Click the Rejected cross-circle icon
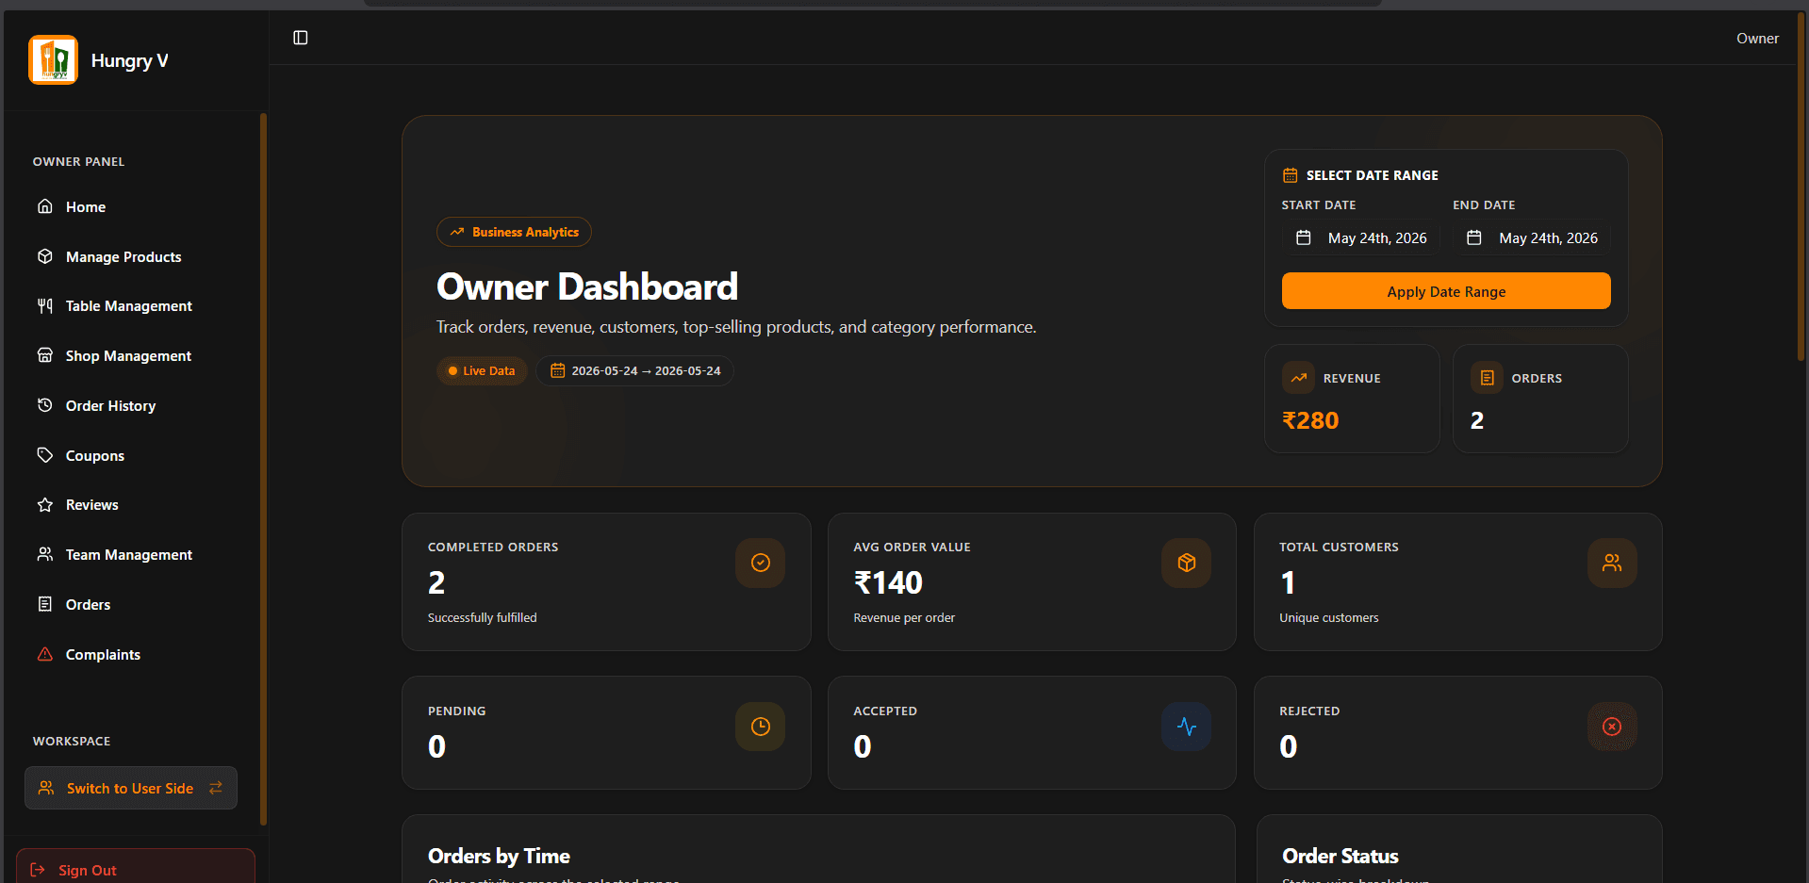Screen dimensions: 1809x883 coord(1612,727)
